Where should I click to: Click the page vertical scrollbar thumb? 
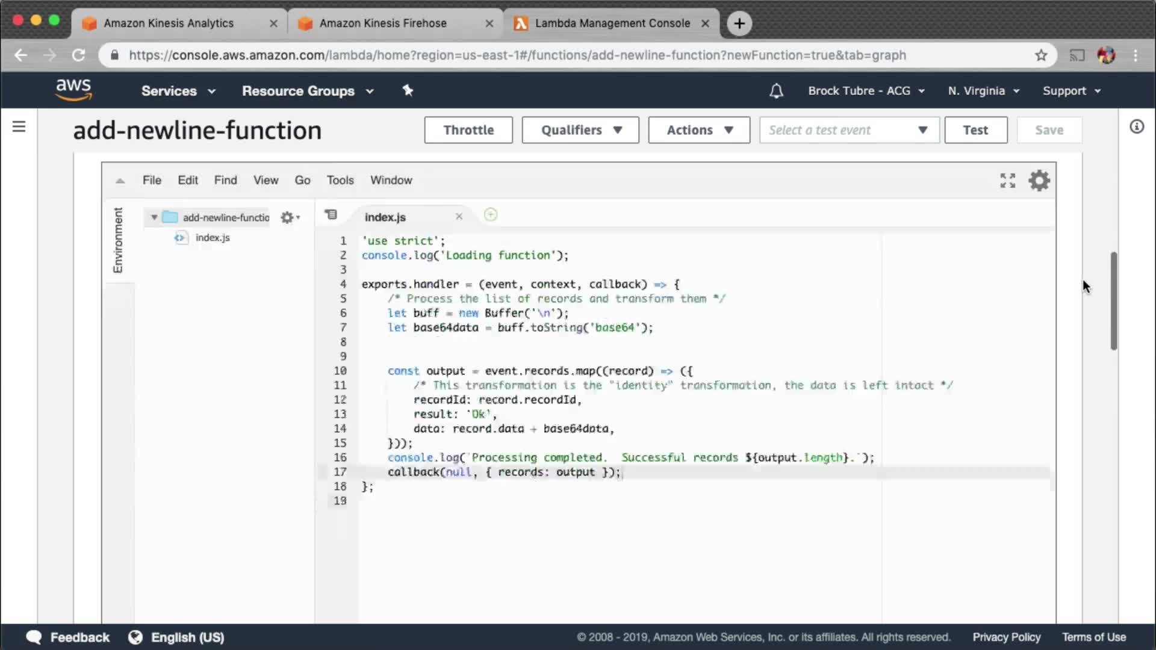pyautogui.click(x=1113, y=301)
